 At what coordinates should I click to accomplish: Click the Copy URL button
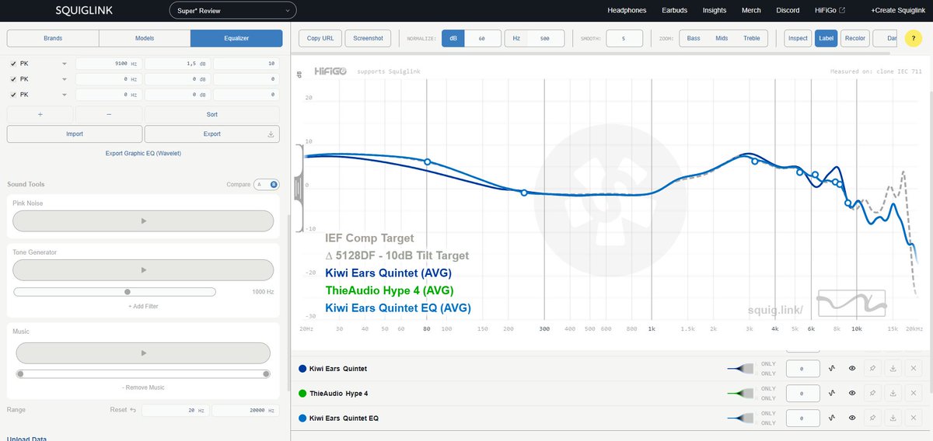point(320,38)
